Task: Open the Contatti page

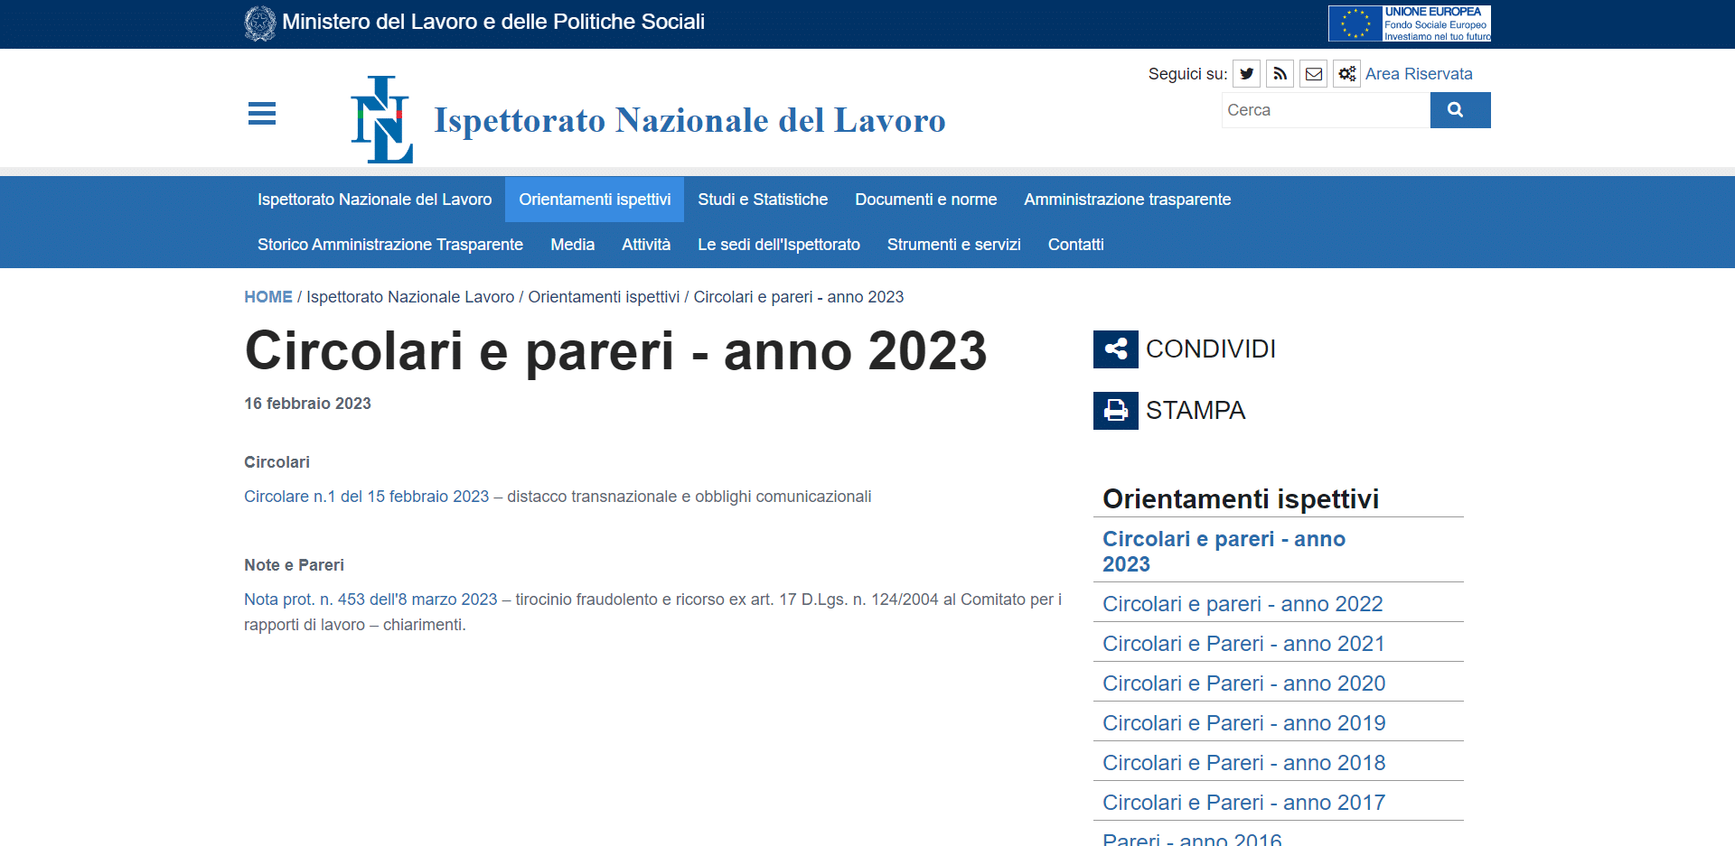Action: (x=1075, y=245)
